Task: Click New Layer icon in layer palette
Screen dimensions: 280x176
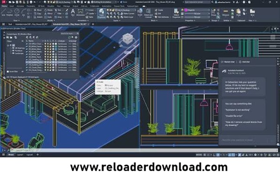Action: pos(28,37)
